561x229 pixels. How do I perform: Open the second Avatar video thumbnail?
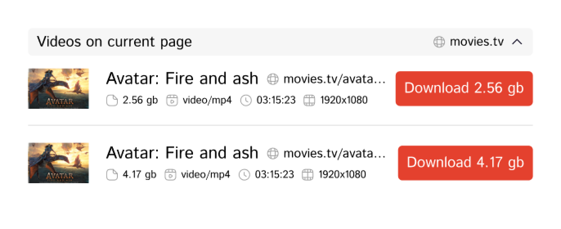[x=58, y=163]
